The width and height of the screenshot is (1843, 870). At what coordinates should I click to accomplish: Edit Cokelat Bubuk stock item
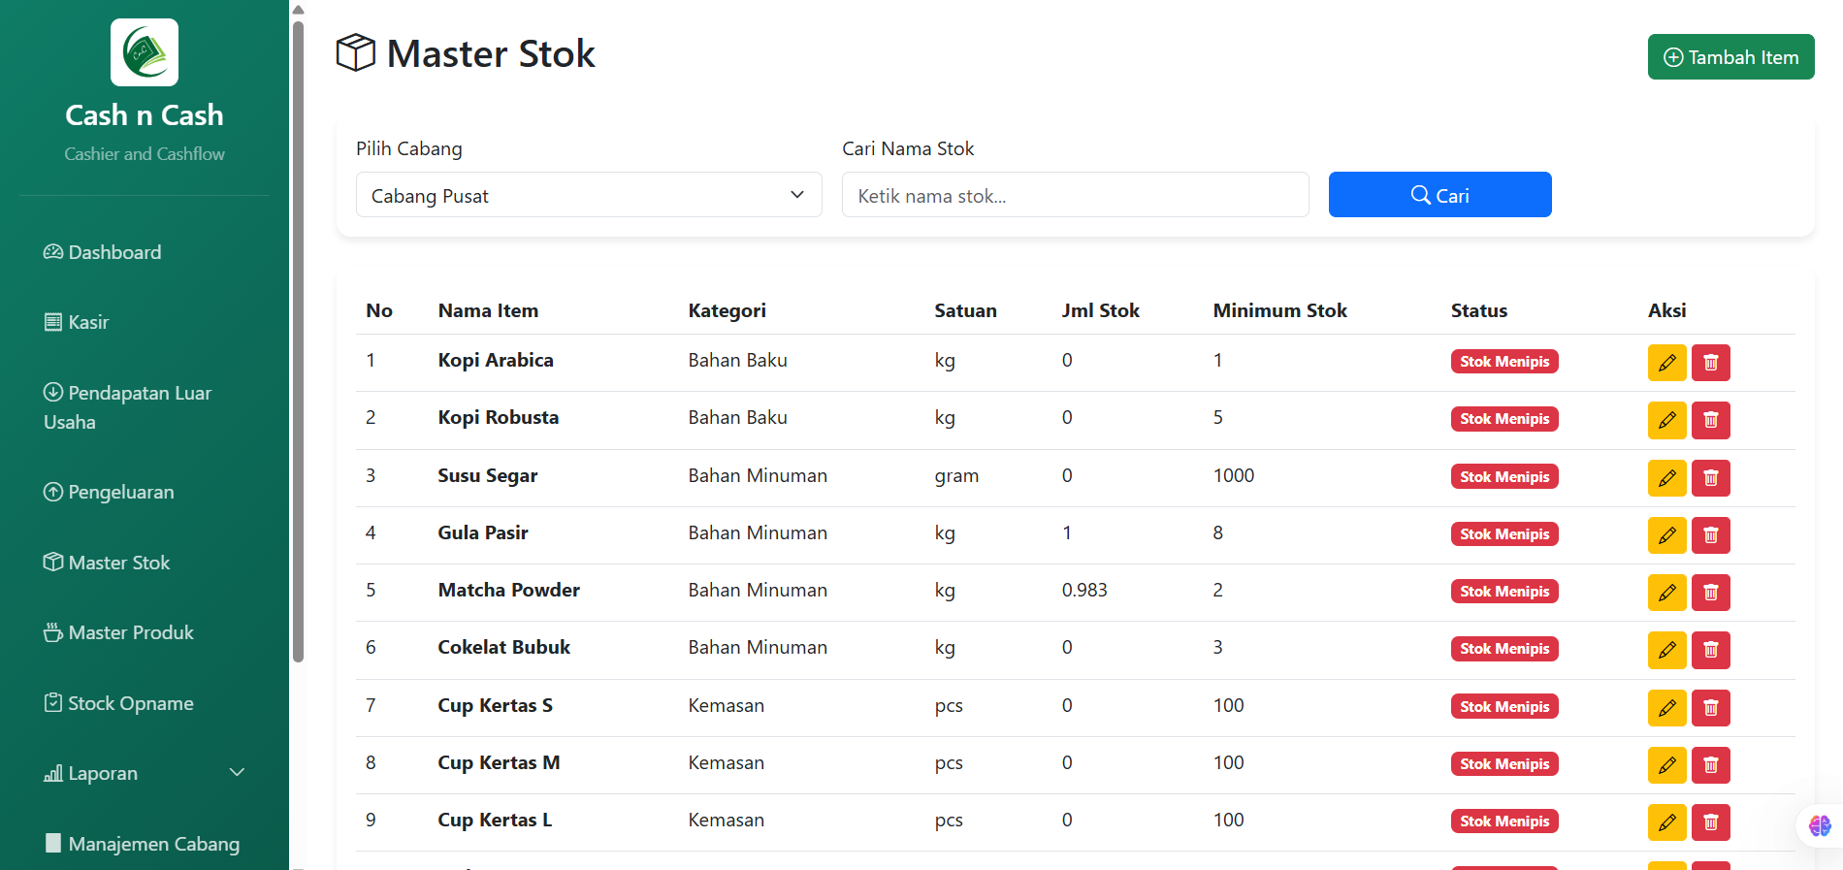point(1666,650)
